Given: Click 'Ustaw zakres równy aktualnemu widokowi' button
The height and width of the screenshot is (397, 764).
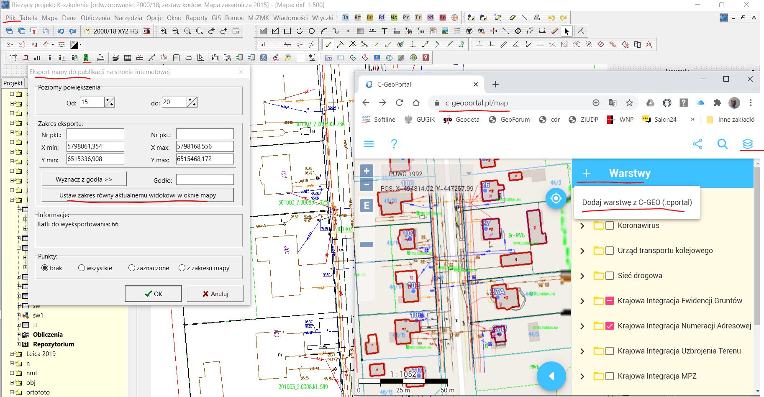Looking at the screenshot, I should [137, 195].
